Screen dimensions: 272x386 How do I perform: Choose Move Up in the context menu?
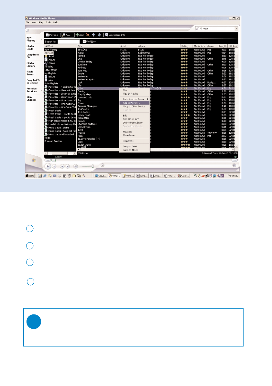(135, 132)
